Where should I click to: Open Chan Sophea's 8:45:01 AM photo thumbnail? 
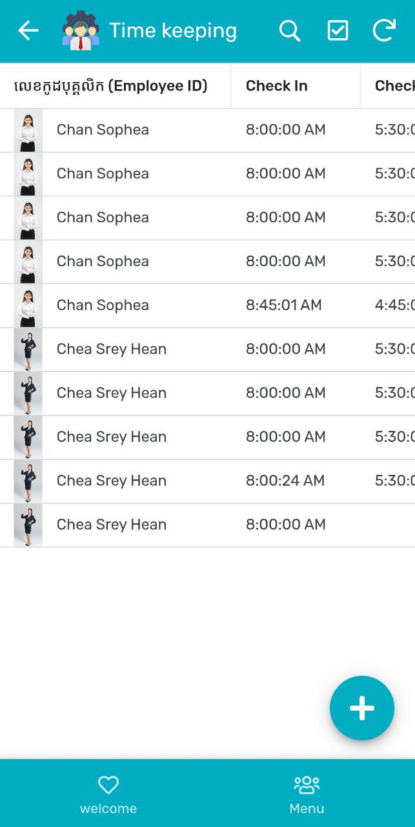pos(28,306)
